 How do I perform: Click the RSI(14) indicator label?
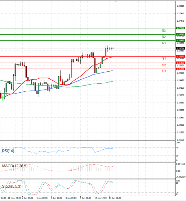click(8, 151)
